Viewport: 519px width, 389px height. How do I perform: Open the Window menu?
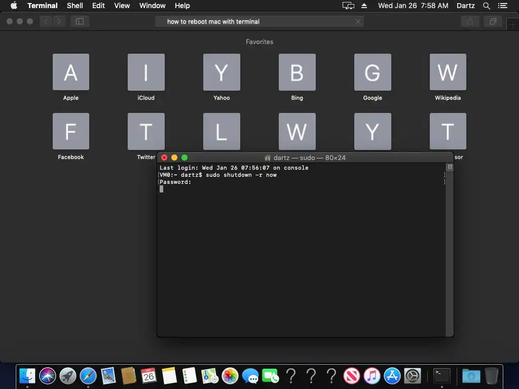[152, 6]
